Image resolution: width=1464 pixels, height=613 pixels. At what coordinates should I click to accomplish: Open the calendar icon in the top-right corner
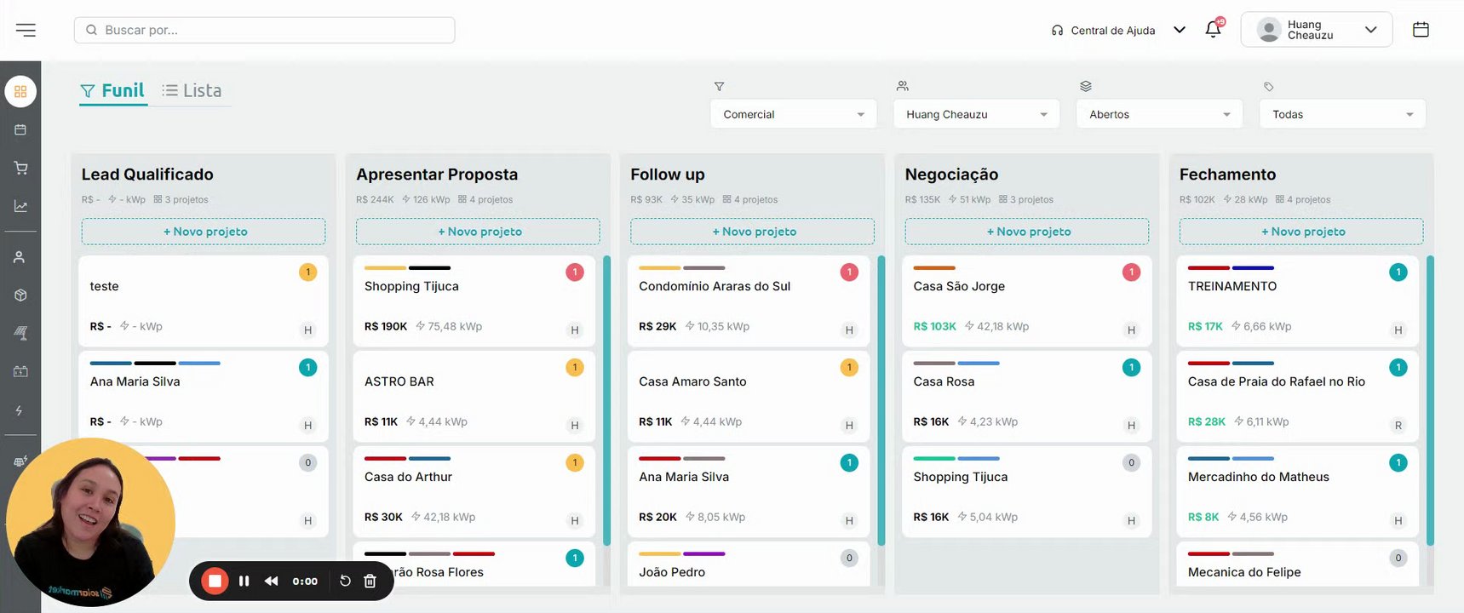(x=1421, y=30)
